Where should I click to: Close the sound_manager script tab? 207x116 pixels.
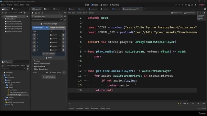point(140,9)
